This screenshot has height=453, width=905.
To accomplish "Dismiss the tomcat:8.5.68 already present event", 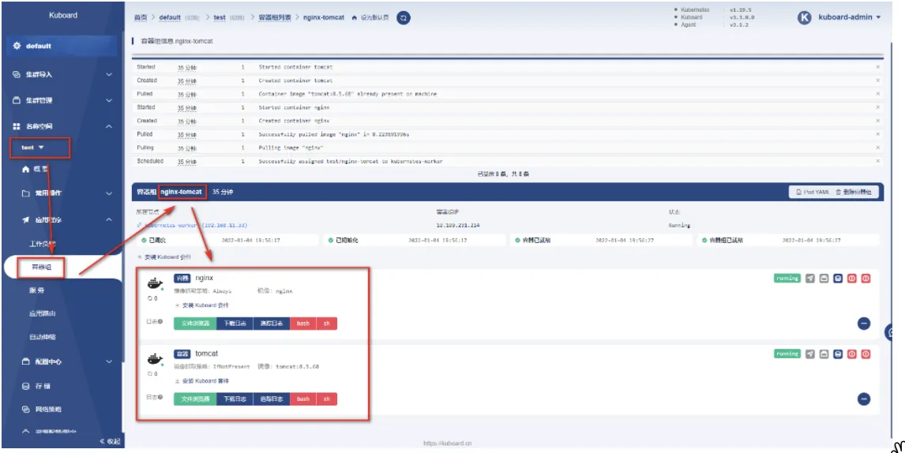I will [878, 94].
